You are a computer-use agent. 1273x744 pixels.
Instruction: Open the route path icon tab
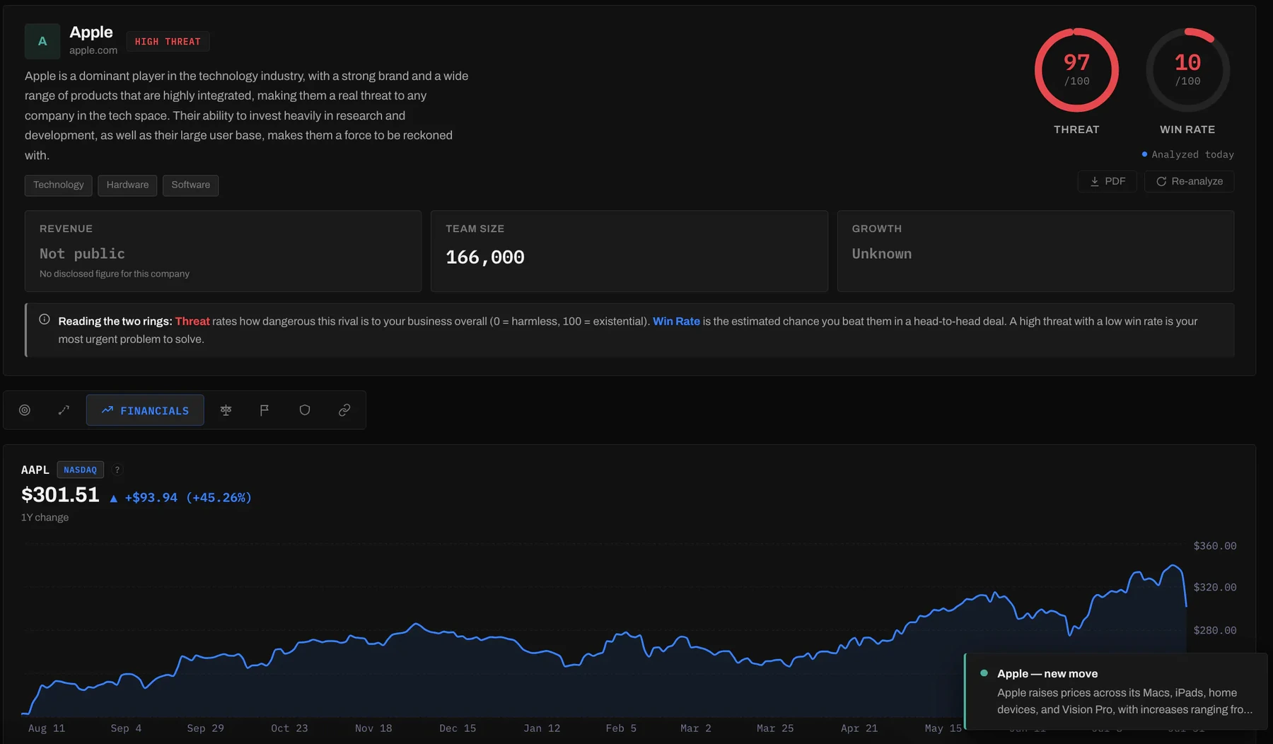tap(64, 410)
